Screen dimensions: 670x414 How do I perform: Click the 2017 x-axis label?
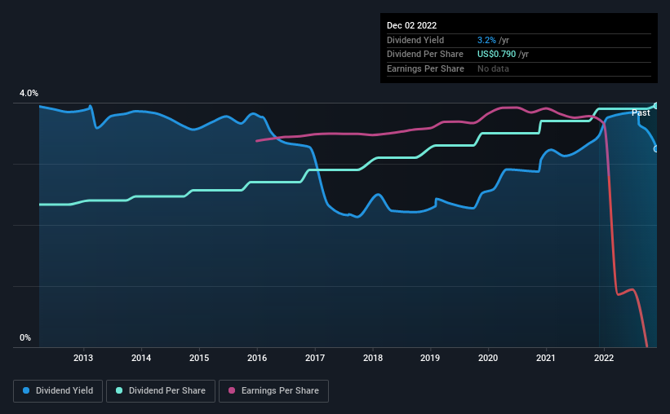click(315, 358)
